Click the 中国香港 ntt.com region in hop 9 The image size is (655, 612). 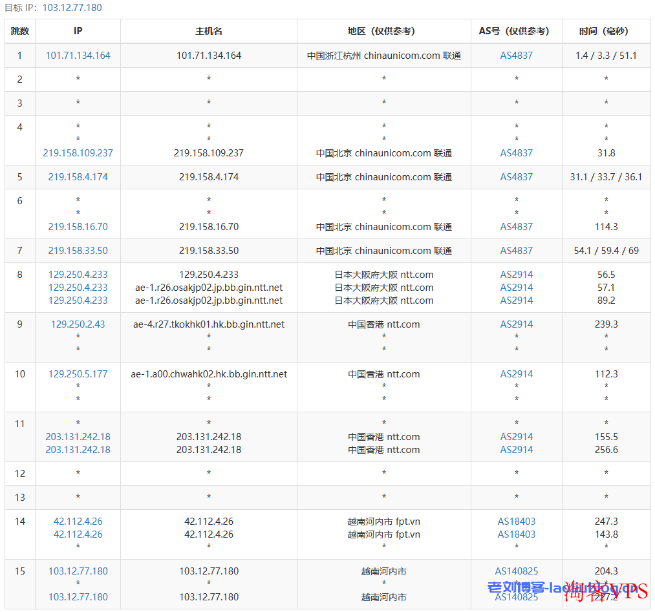click(384, 324)
